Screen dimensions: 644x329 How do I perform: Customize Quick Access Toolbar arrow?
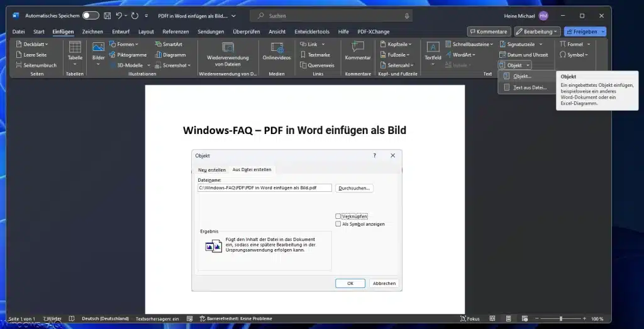tap(147, 16)
